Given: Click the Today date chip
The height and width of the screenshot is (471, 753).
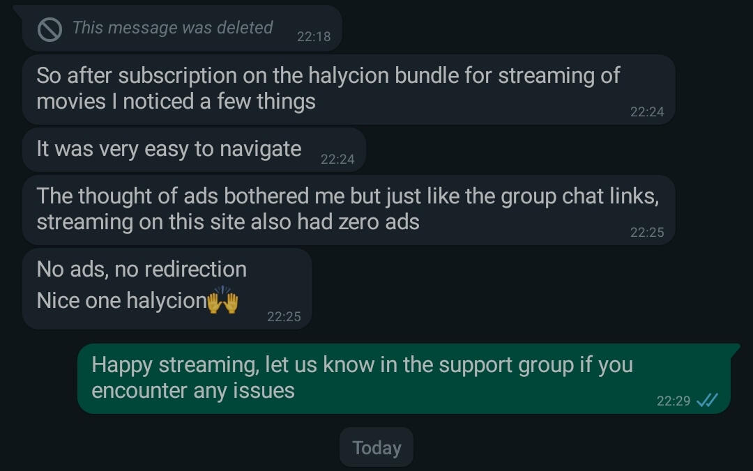Looking at the screenshot, I should [x=376, y=447].
